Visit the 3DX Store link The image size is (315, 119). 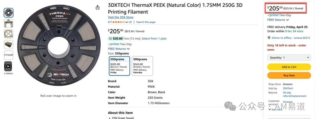pyautogui.click(x=120, y=17)
